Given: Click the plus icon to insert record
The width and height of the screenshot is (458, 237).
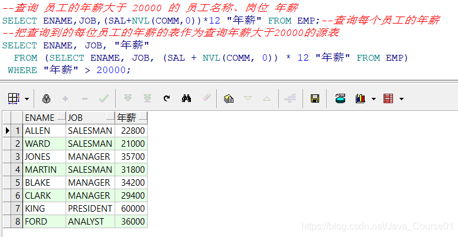Looking at the screenshot, I should click(66, 99).
